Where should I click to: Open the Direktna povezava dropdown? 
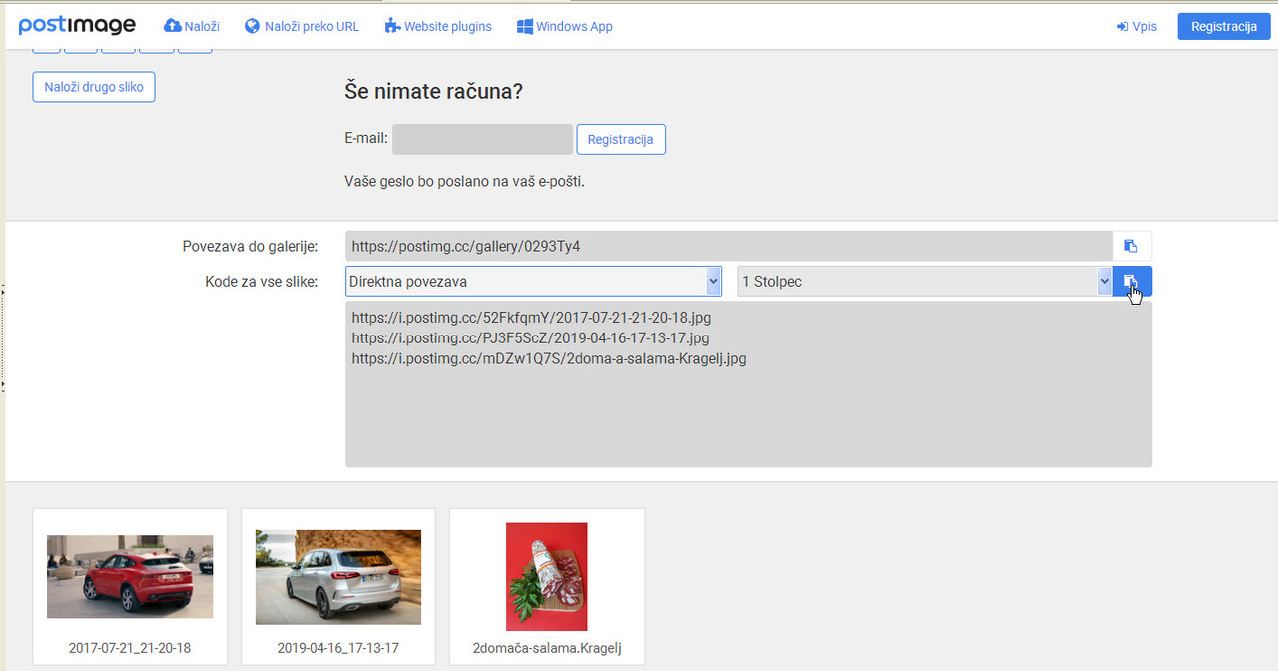click(533, 282)
